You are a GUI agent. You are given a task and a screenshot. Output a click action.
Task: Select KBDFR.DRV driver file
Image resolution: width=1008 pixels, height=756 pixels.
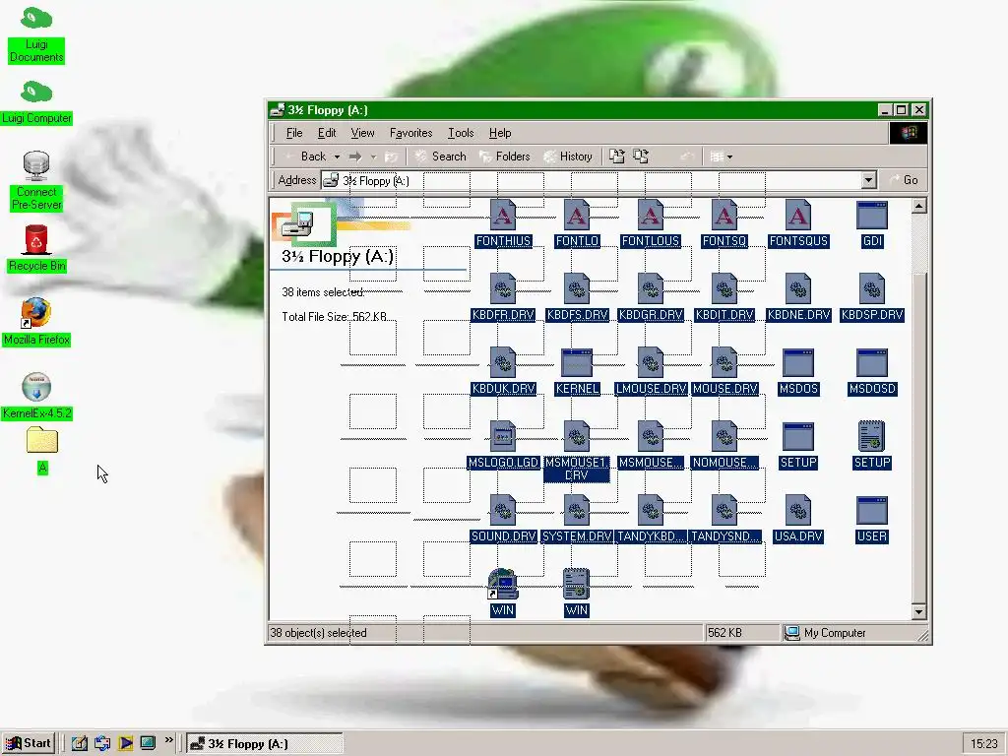(x=503, y=297)
